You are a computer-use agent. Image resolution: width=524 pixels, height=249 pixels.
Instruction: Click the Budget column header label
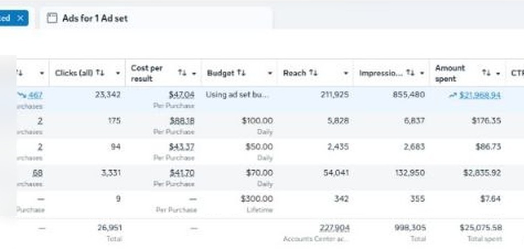(x=221, y=73)
